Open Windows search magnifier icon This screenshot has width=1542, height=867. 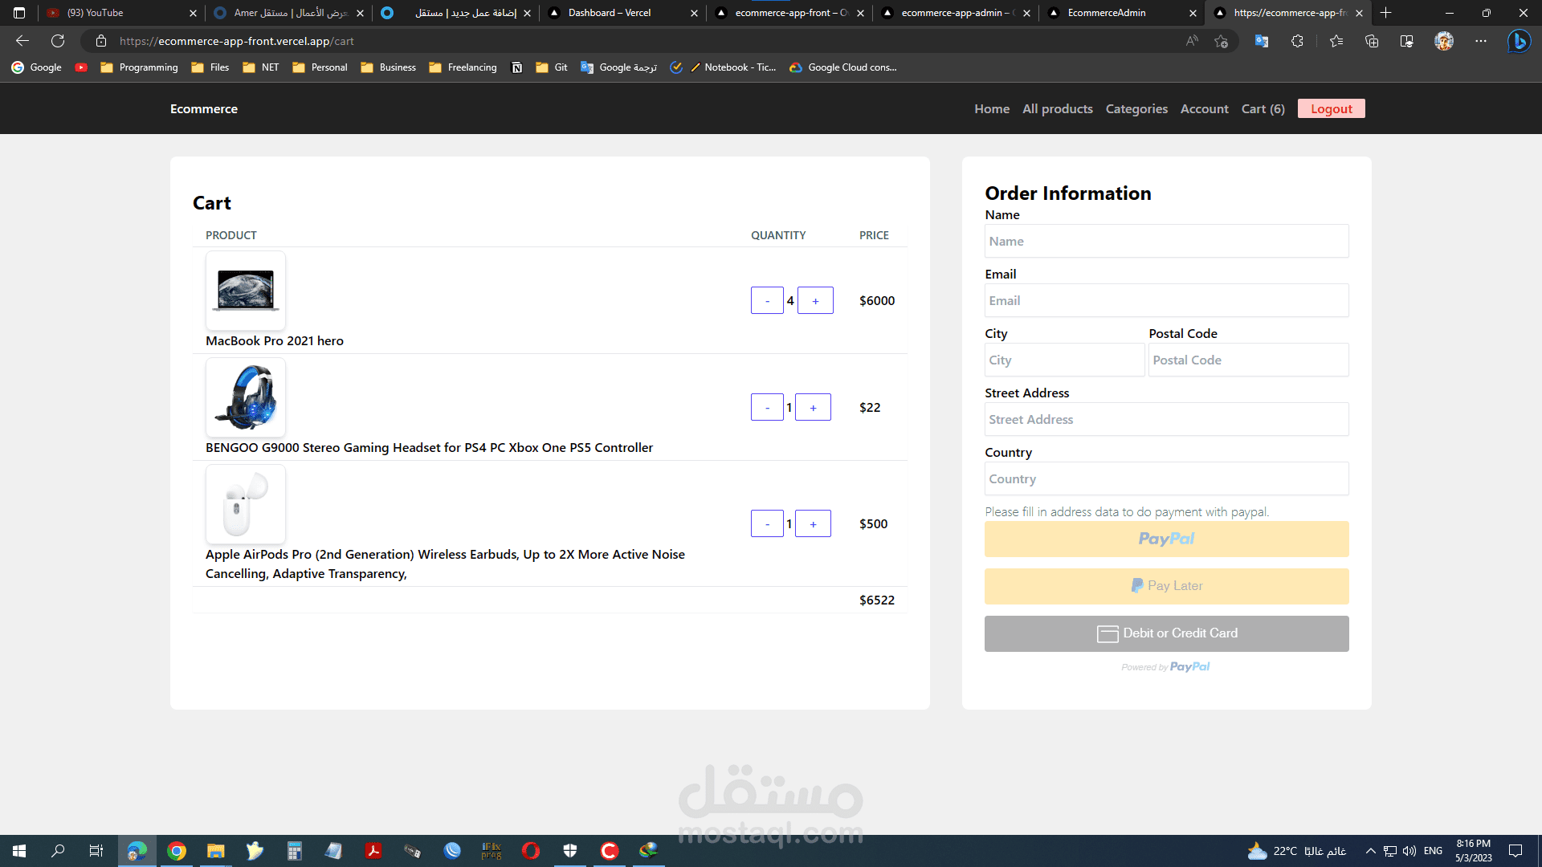58,851
